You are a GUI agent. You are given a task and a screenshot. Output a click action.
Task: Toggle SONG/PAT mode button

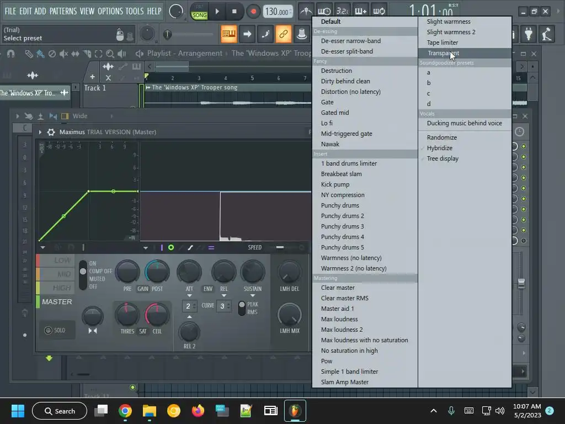[x=199, y=12]
